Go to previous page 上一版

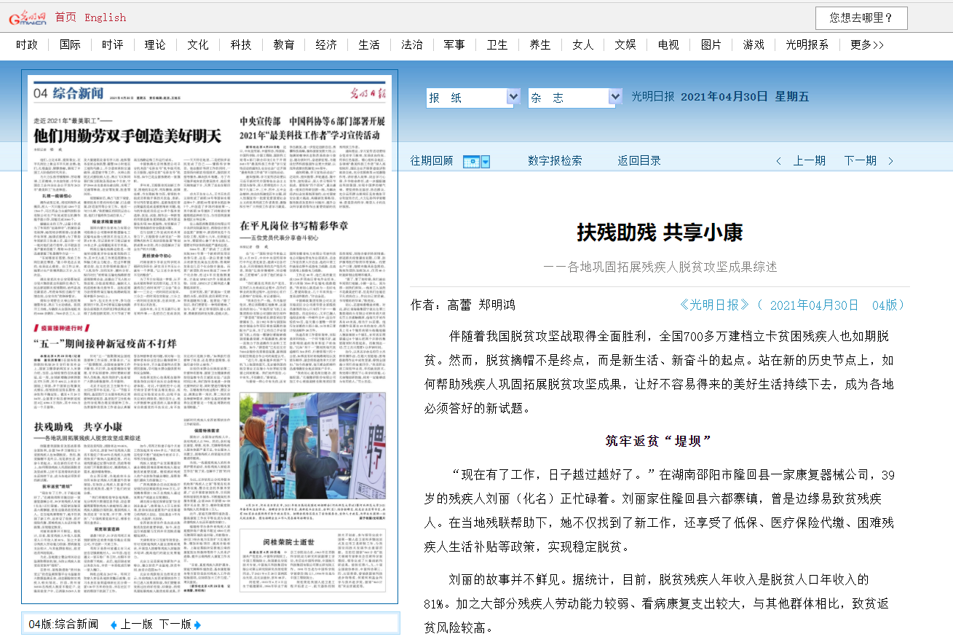pos(137,625)
